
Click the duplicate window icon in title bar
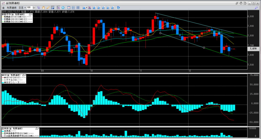[245, 3]
